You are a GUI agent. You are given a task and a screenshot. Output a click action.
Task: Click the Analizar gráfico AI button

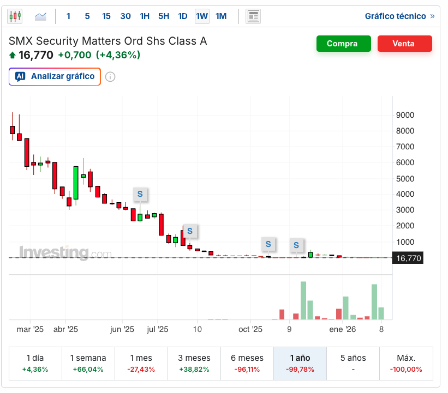coord(55,76)
